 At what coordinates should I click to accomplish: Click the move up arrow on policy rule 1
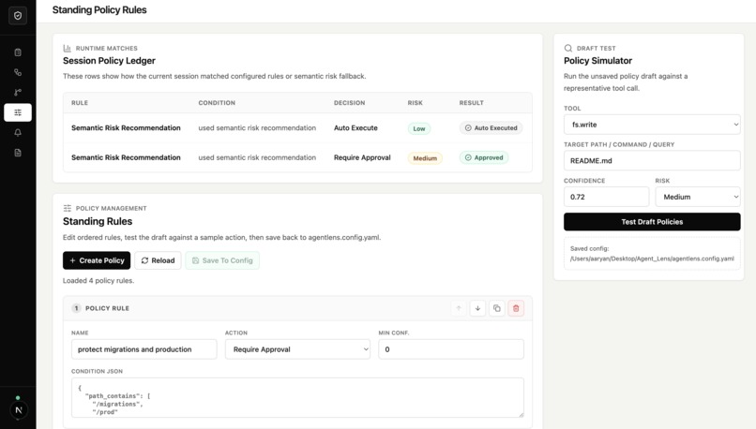pos(459,308)
